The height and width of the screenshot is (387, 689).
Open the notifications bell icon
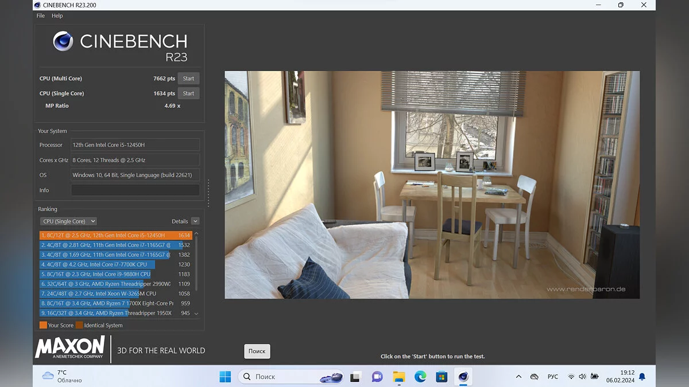[x=642, y=377]
